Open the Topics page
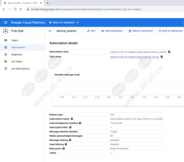Image resolution: width=184 pixels, height=162 pixels. [15, 40]
